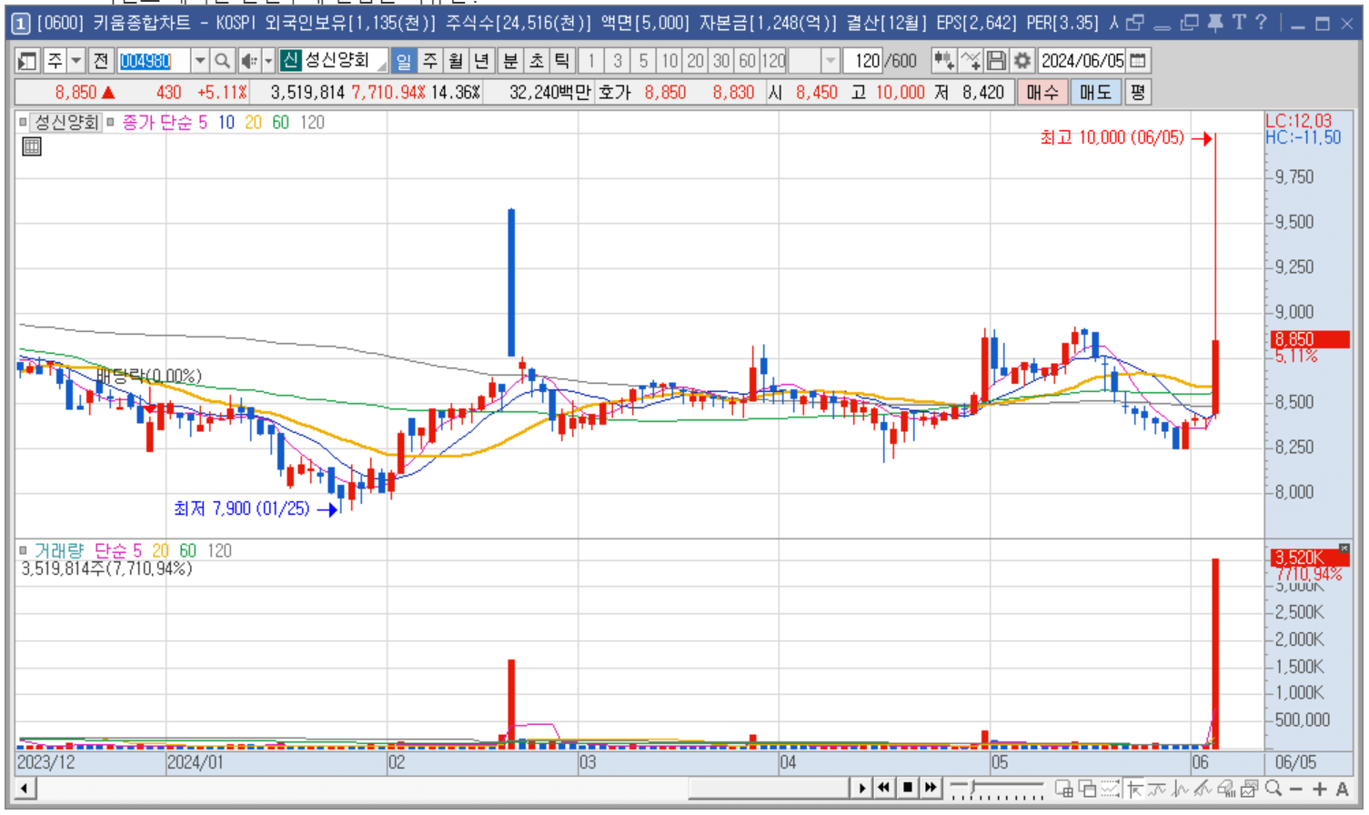This screenshot has height=815, width=1369.
Task: Expand the speaker options dropdown arrow
Action: pos(268,61)
